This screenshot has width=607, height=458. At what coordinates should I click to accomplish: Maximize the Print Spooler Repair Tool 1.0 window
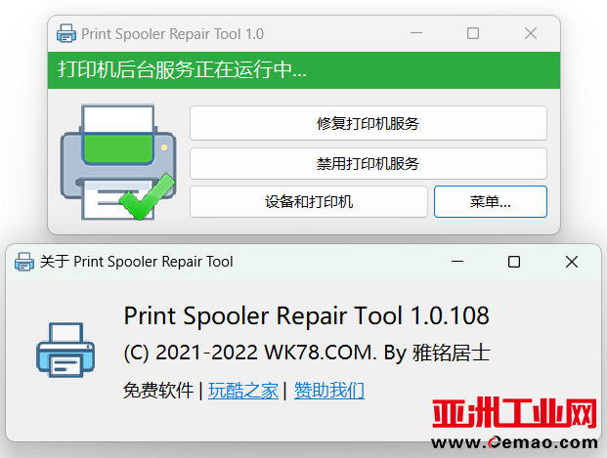tap(473, 33)
